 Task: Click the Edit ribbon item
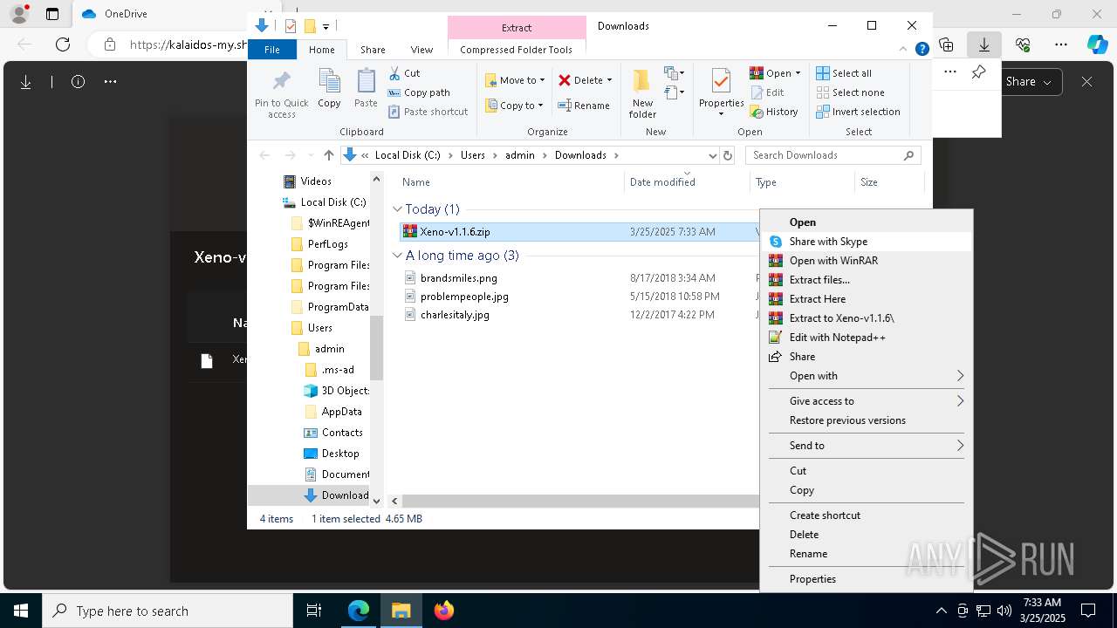(x=767, y=92)
